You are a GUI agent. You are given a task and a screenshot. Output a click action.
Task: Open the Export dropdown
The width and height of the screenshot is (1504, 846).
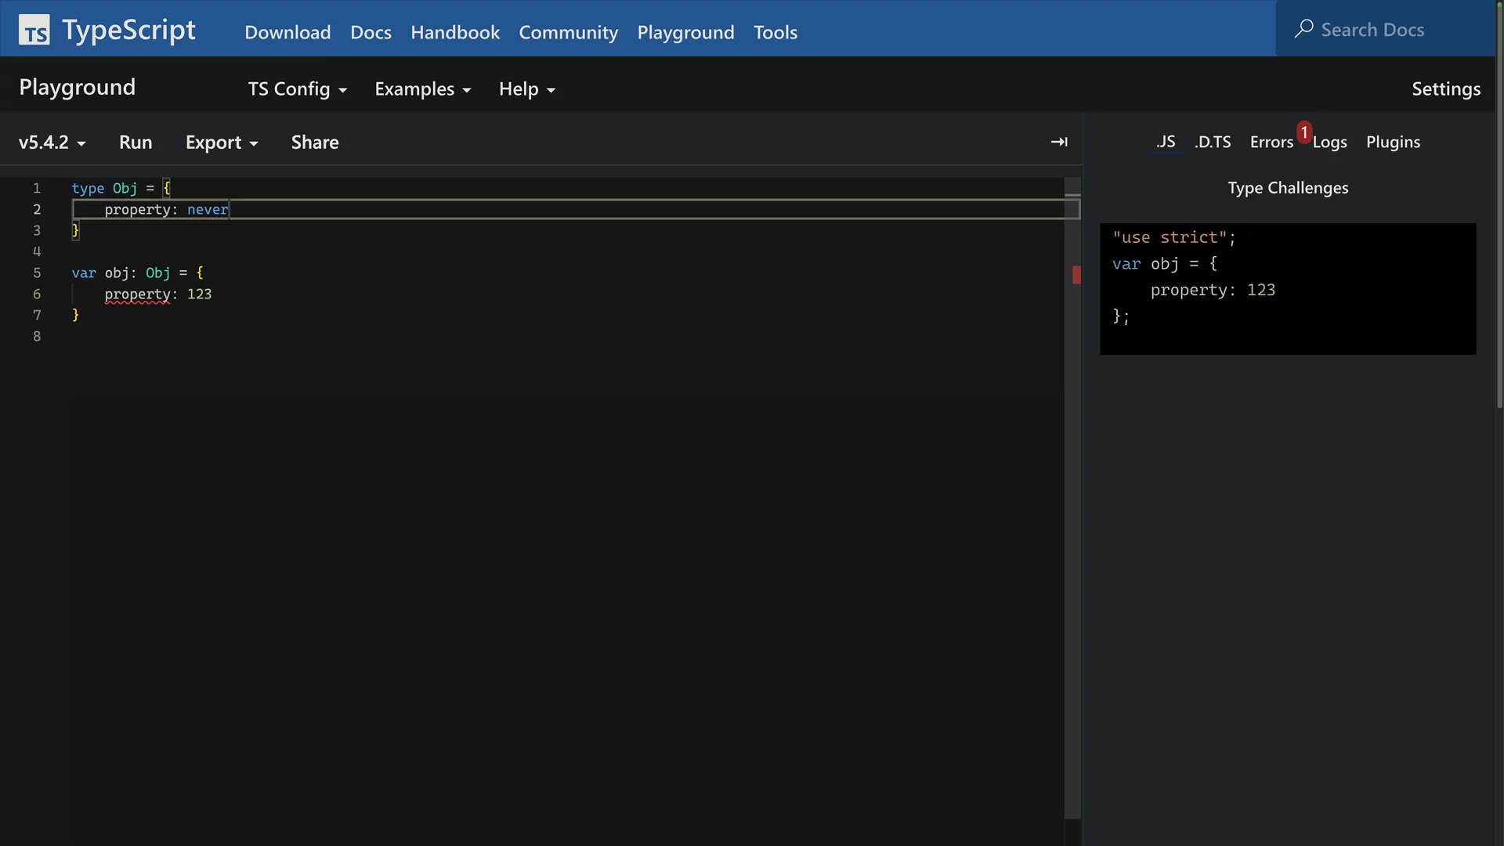(221, 143)
